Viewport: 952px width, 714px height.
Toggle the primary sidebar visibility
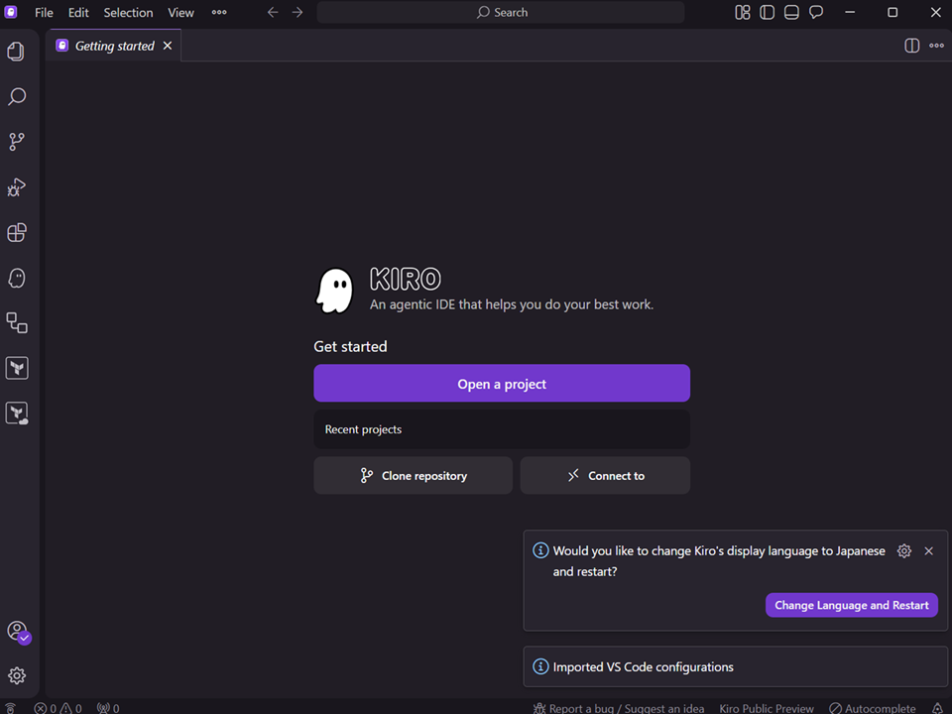(767, 12)
